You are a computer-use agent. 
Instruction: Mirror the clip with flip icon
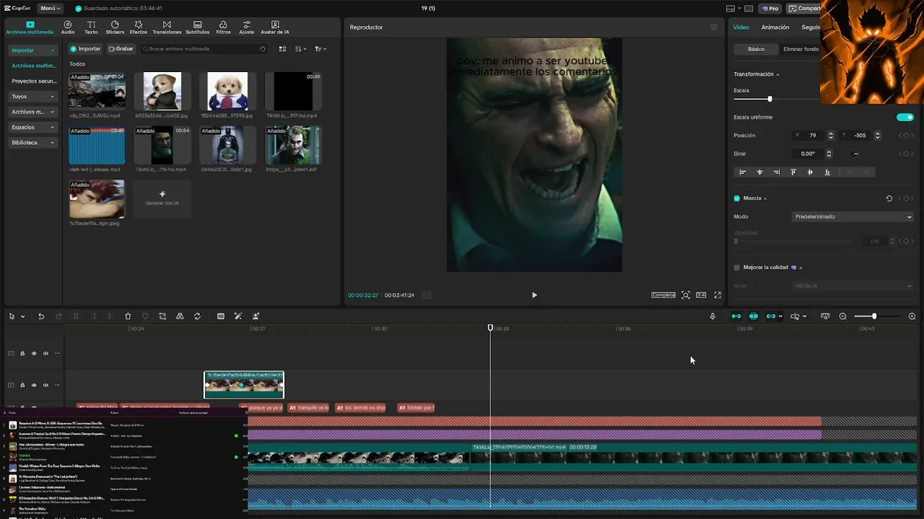[180, 316]
